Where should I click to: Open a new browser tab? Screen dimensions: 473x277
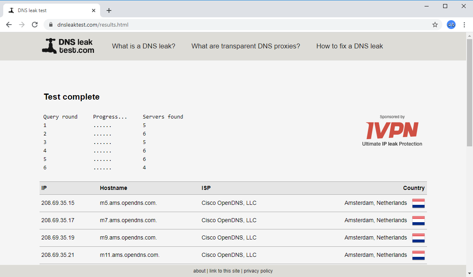109,10
